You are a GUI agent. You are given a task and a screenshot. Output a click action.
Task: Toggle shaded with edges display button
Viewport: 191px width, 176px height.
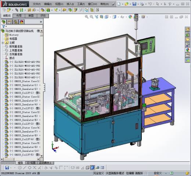[x=93, y=168]
